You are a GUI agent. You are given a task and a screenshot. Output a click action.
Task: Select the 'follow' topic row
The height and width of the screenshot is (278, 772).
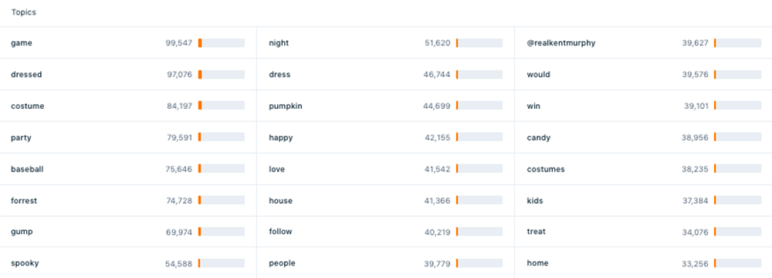(385, 232)
